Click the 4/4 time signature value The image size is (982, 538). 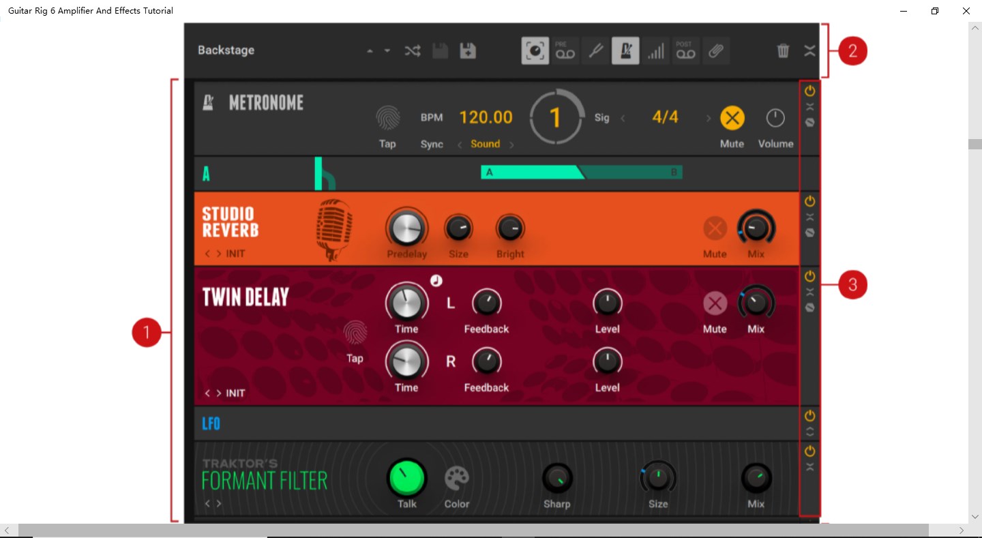point(666,117)
